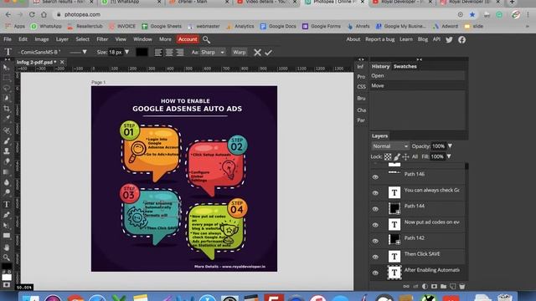Select the Rectangle Select tool
Image resolution: width=536 pixels, height=301 pixels.
tap(6, 78)
